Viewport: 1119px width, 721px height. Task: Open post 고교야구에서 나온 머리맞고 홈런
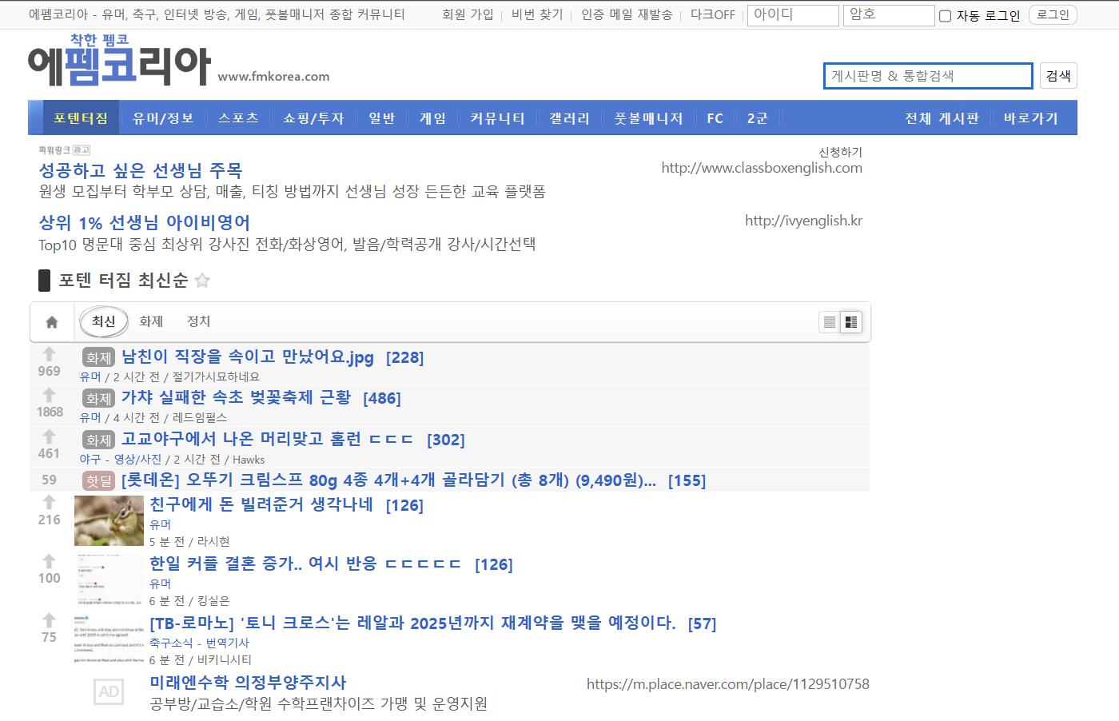268,439
